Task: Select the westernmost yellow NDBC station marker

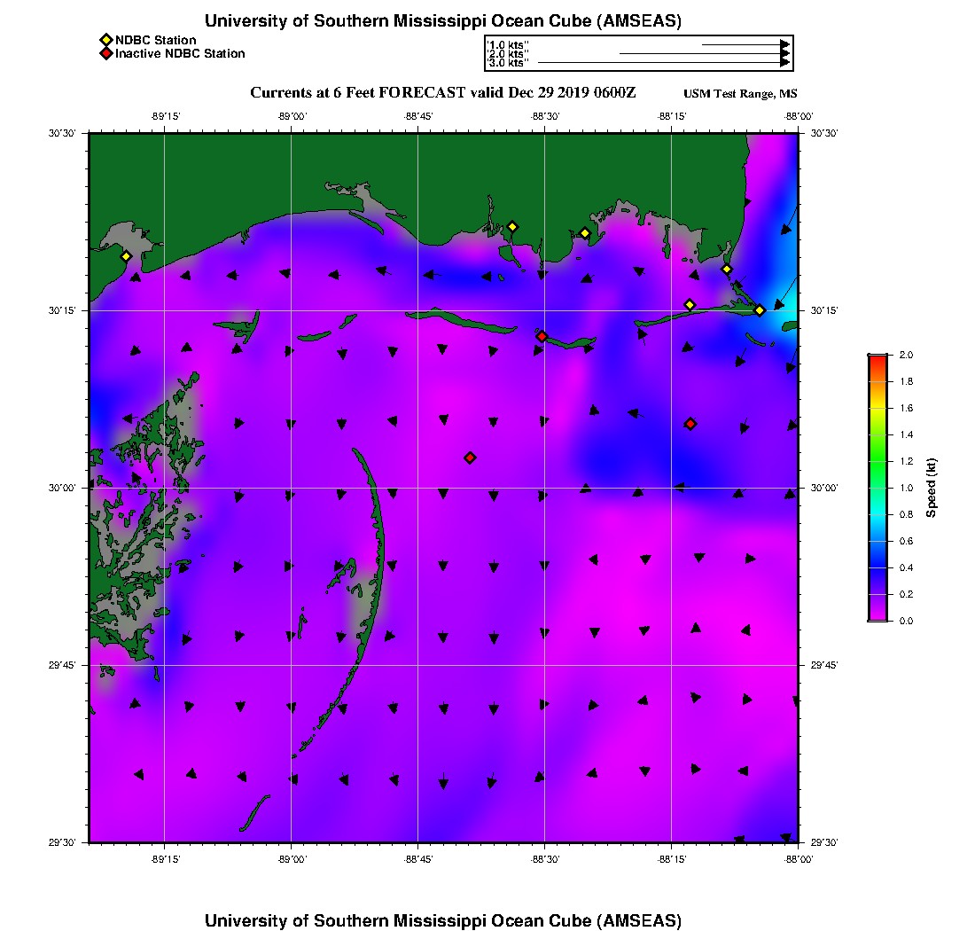Action: click(126, 256)
